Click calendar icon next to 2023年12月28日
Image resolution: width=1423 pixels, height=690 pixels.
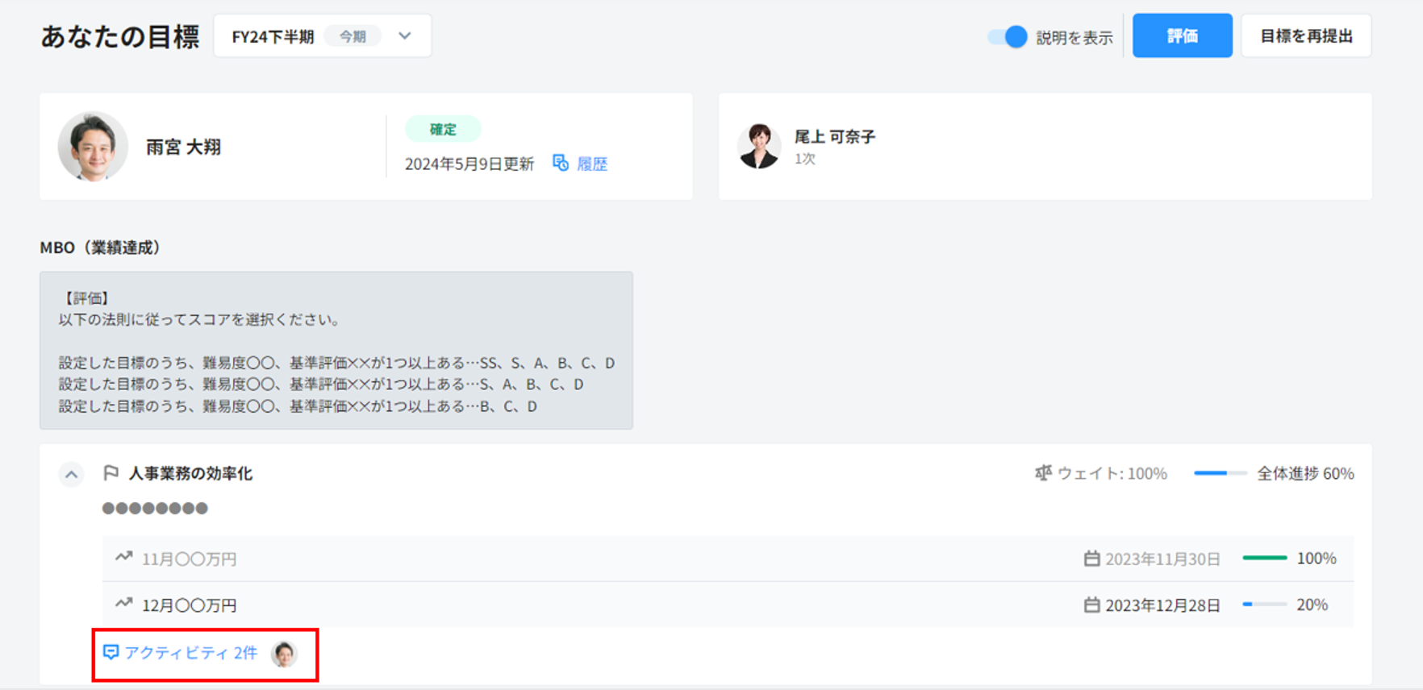pyautogui.click(x=1091, y=605)
